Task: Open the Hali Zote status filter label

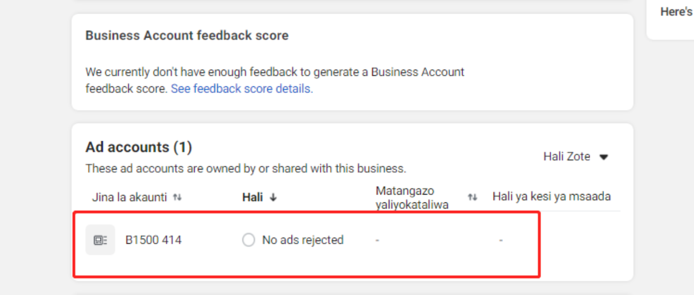Action: (x=566, y=156)
